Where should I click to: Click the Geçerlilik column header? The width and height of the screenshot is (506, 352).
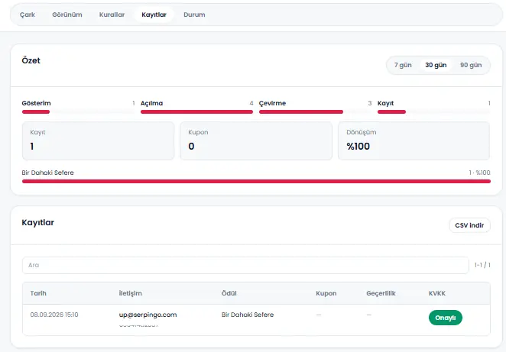[x=381, y=293]
